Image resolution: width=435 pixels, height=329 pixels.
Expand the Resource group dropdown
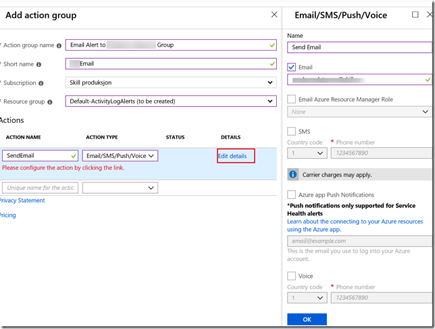coord(171,101)
